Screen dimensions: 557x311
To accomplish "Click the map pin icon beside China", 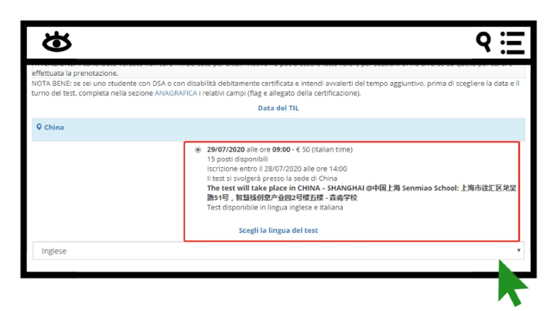I will 39,127.
